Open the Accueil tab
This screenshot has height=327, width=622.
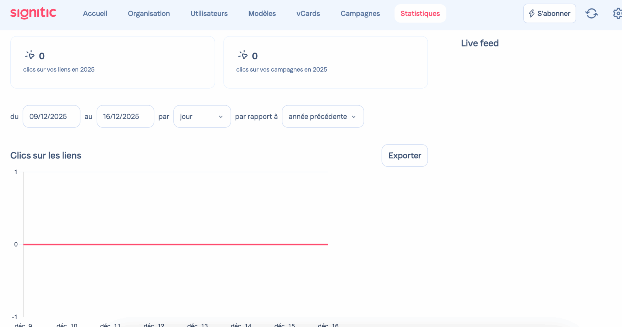[95, 13]
